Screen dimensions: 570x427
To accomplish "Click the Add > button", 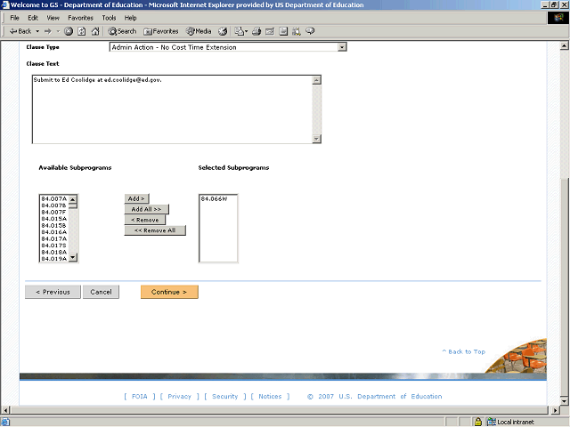I will [136, 198].
